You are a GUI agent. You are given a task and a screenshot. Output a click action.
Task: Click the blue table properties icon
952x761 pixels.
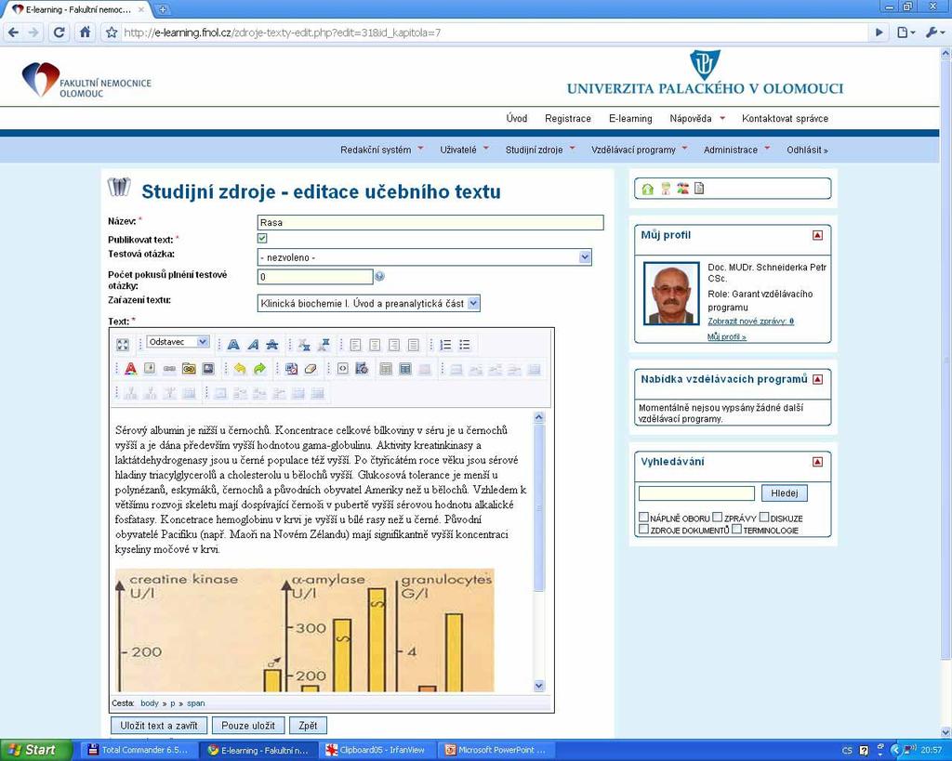pyautogui.click(x=405, y=368)
